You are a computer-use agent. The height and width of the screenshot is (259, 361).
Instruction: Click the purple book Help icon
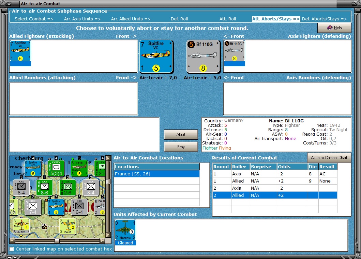point(330,28)
